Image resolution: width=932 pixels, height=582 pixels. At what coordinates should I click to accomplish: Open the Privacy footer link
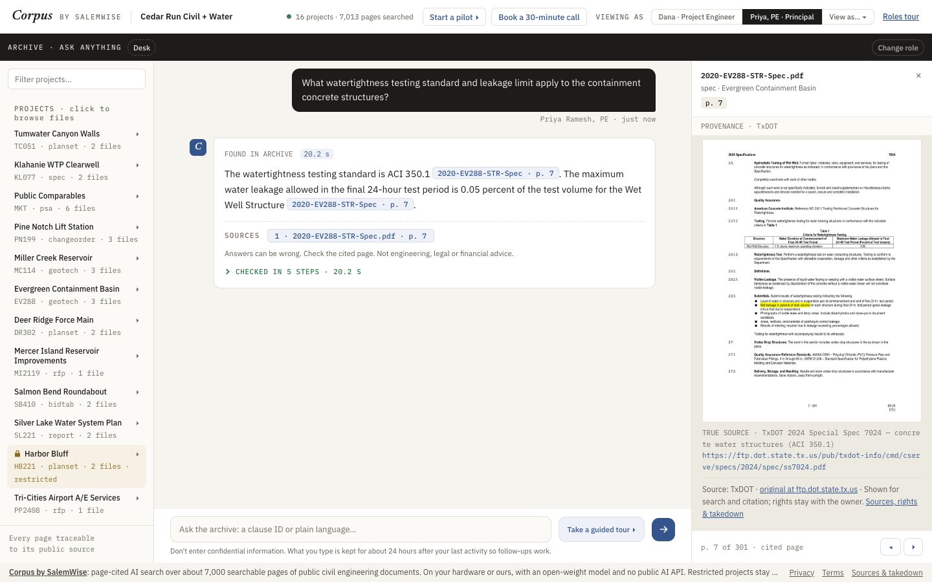point(801,573)
